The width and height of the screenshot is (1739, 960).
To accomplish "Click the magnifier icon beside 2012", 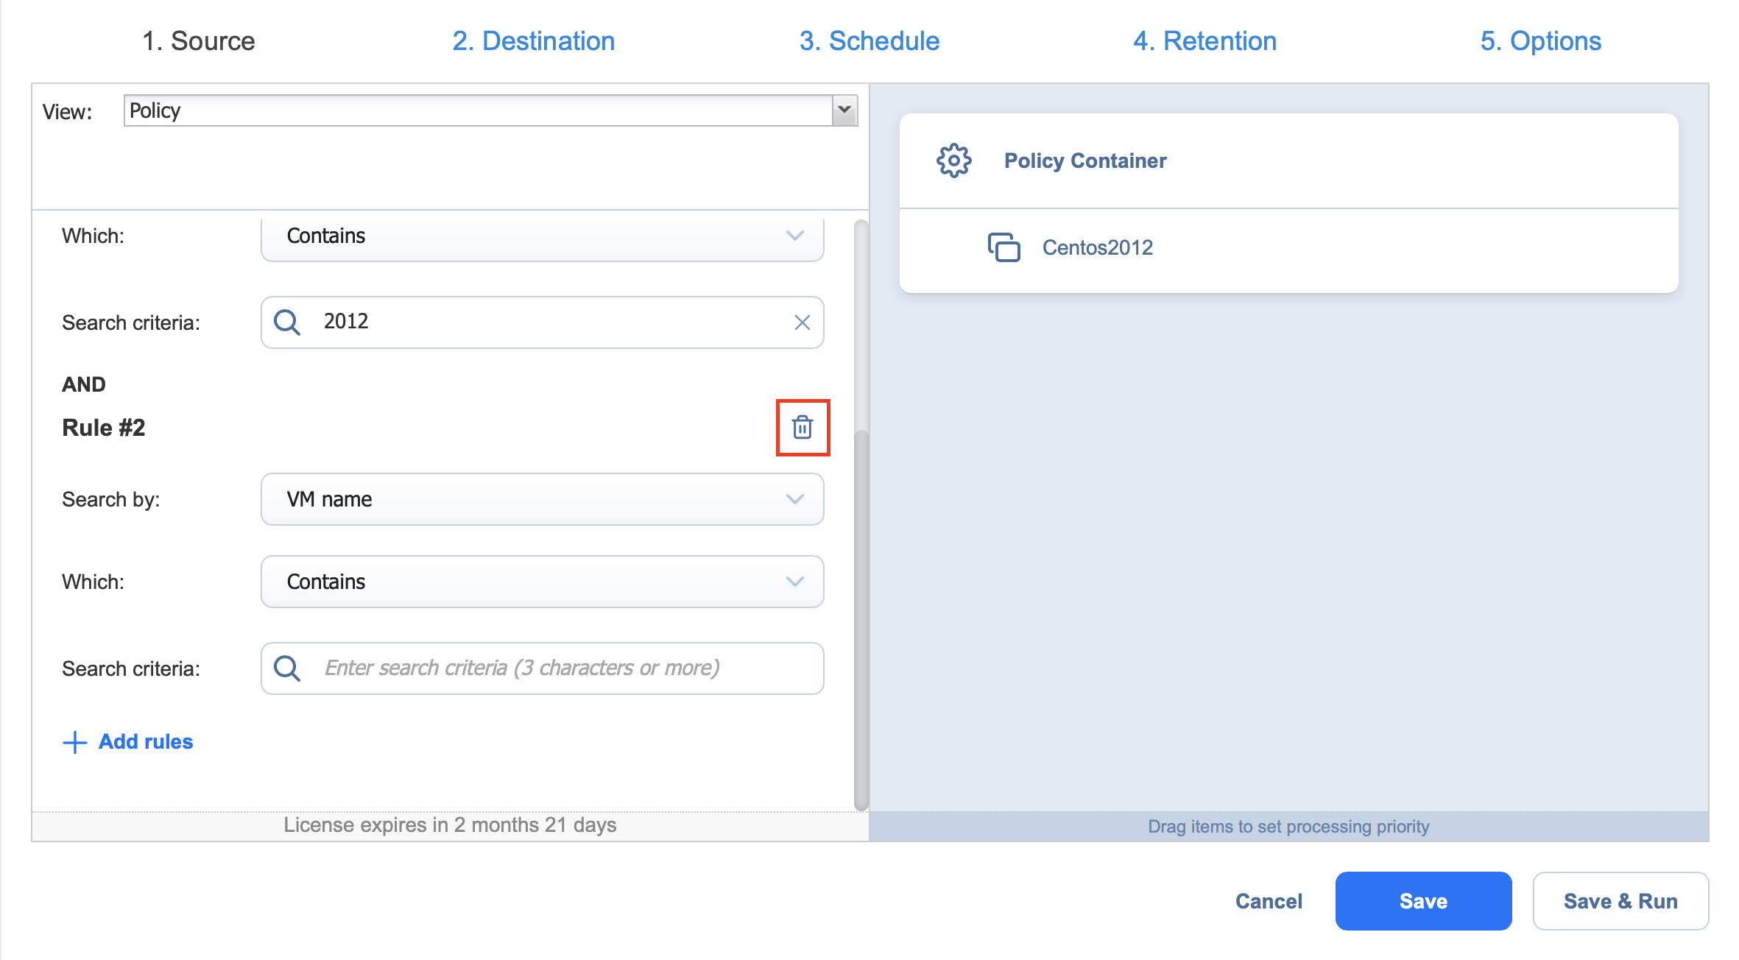I will [286, 322].
